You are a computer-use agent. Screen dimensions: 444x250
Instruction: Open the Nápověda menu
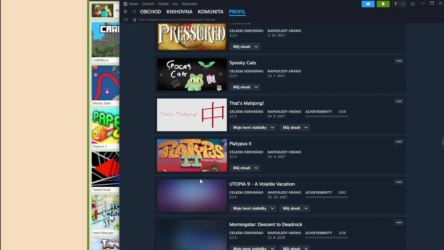[x=189, y=4]
